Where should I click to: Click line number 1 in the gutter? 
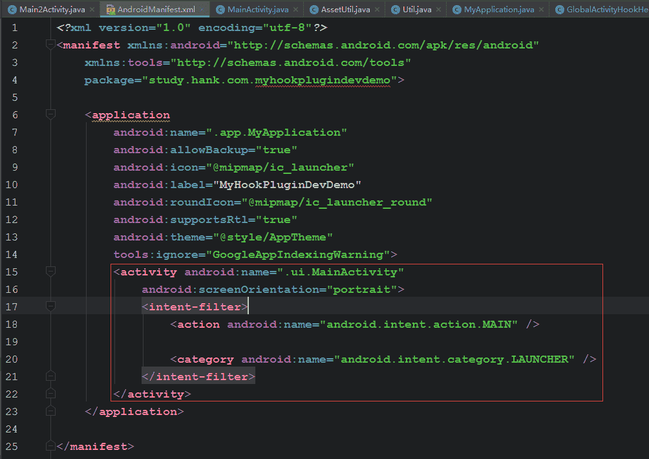point(15,28)
